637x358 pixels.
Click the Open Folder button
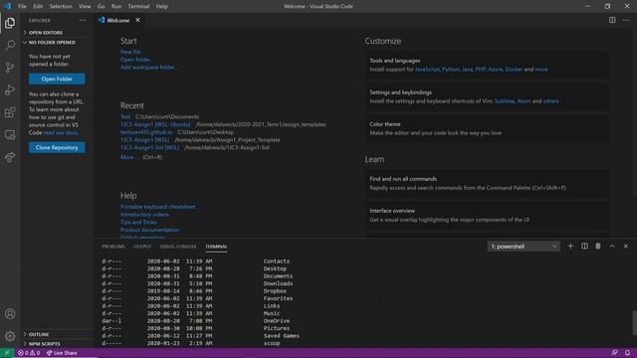57,79
